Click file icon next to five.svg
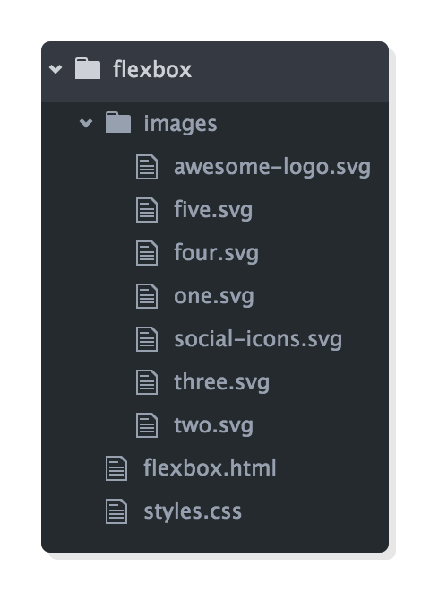430x594 pixels. (147, 210)
